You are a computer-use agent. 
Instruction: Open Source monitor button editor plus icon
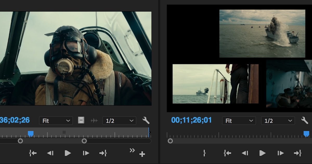[x=142, y=154]
